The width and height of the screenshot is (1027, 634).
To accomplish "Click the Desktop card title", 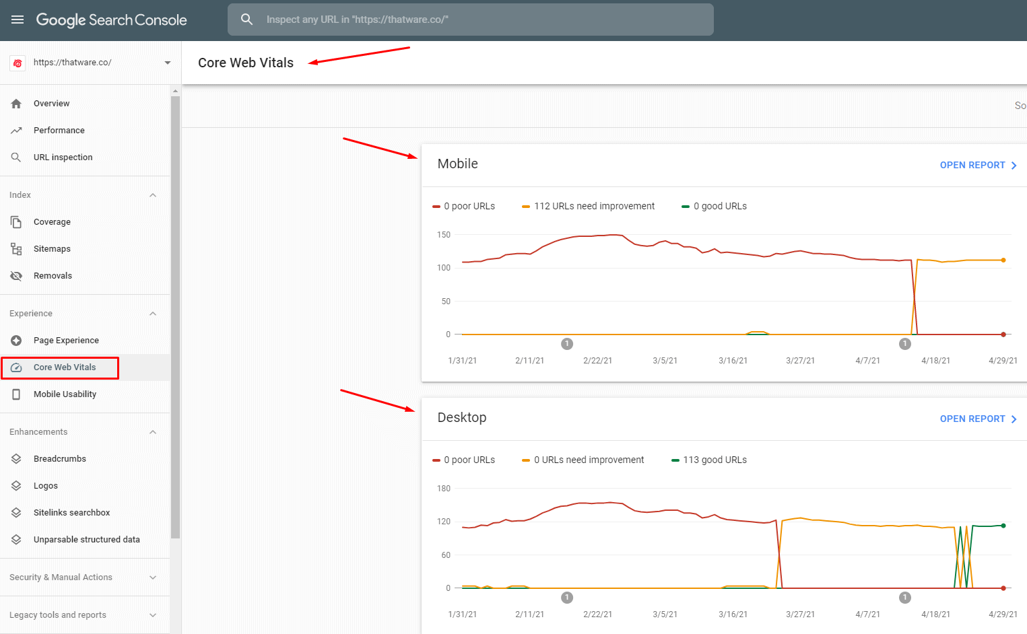I will (462, 418).
